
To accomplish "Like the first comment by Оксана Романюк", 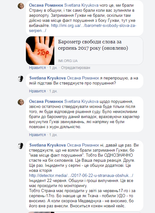I will pos(37,68).
